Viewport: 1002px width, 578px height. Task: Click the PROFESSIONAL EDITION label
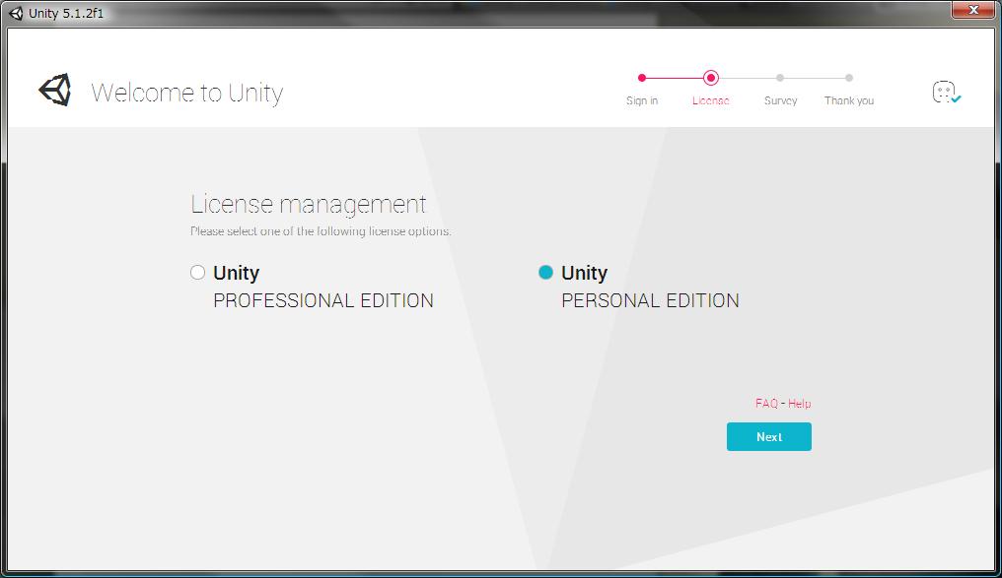point(323,300)
